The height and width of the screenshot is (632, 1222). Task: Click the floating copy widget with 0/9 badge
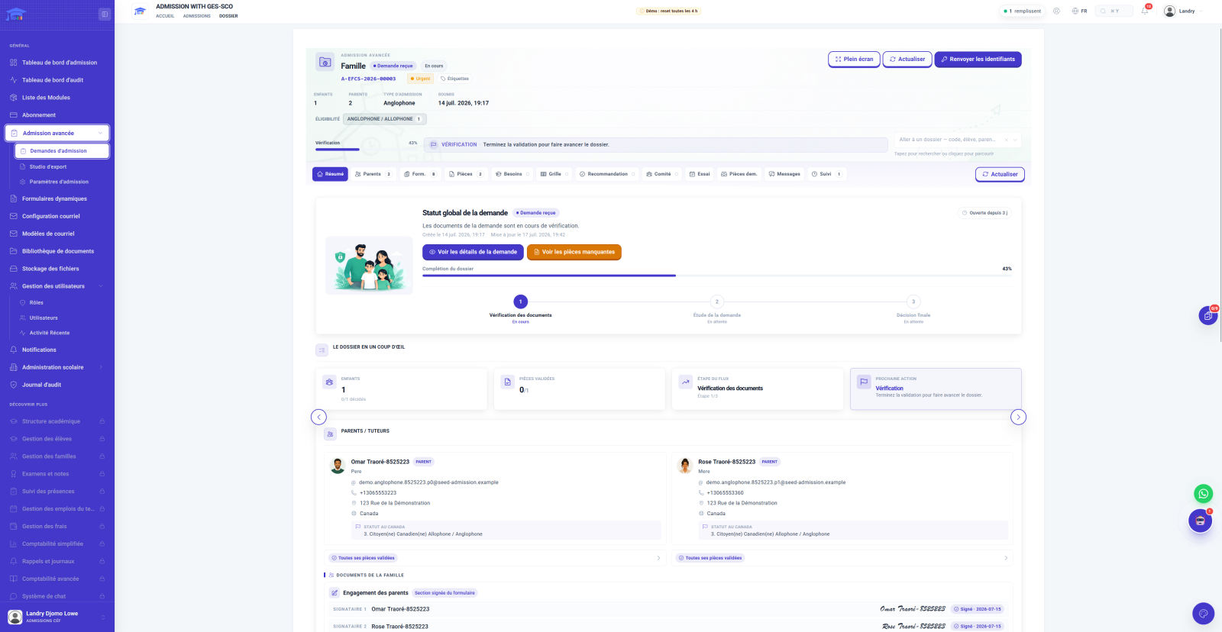(1208, 315)
